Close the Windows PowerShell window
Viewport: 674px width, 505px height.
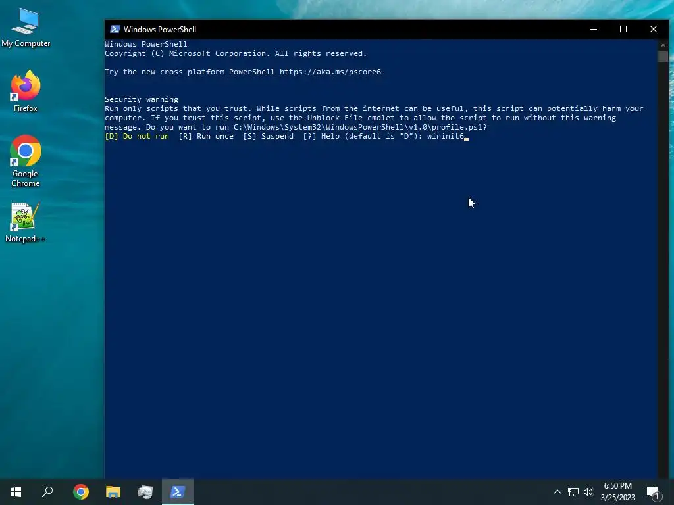[x=654, y=29]
